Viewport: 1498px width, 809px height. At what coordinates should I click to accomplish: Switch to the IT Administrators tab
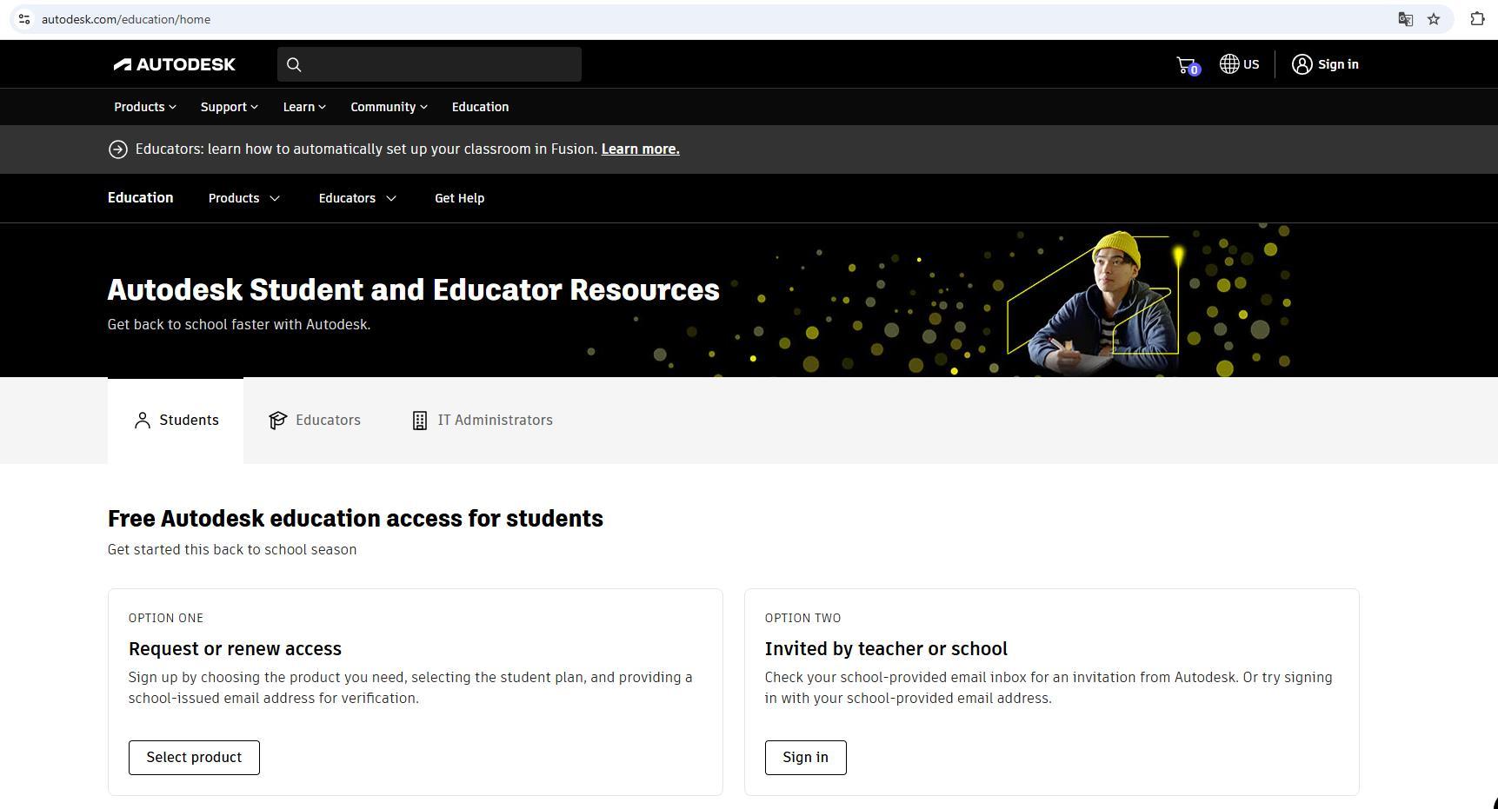click(x=483, y=421)
